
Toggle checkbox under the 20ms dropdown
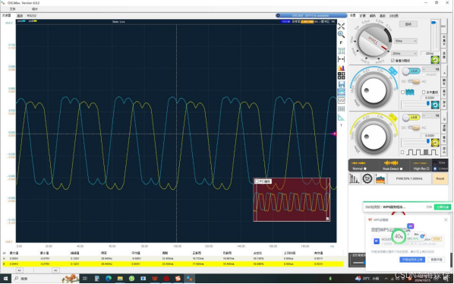[x=393, y=61]
